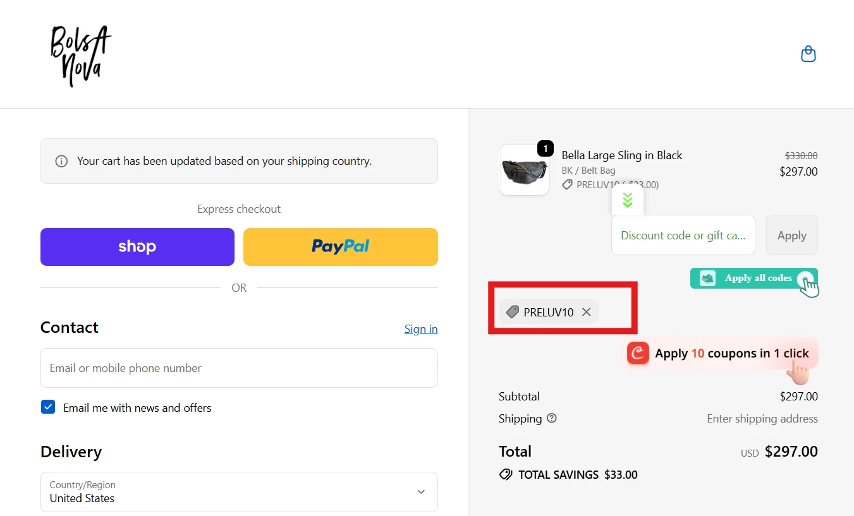Open the Country/Region dropdown

point(239,491)
